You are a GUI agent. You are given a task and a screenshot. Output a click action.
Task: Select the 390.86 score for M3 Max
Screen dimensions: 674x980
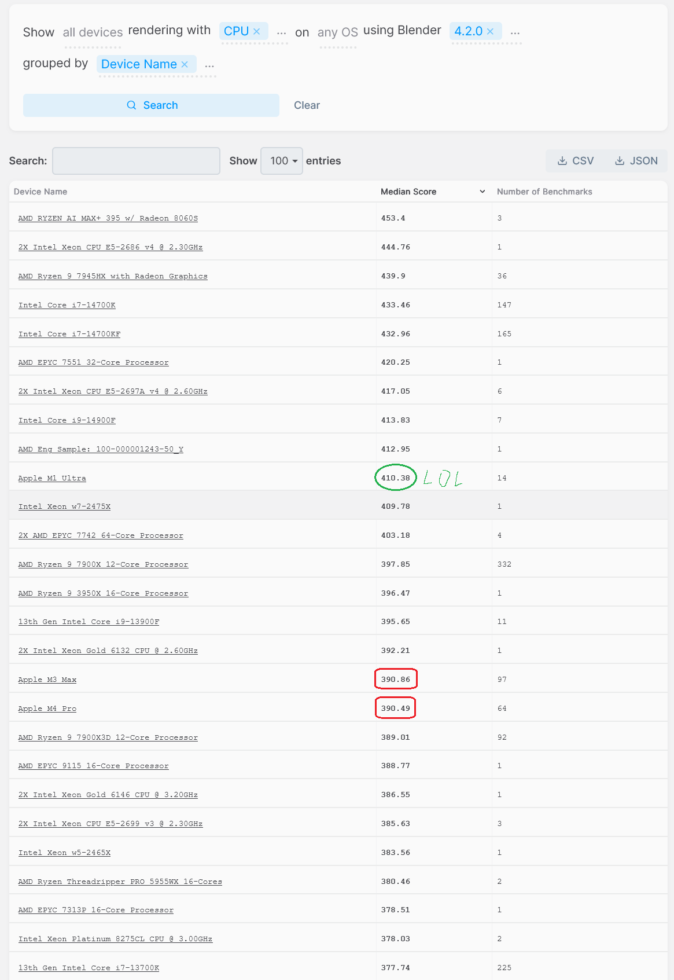tap(395, 680)
